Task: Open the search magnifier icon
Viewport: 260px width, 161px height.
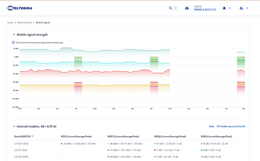Action: (171, 8)
